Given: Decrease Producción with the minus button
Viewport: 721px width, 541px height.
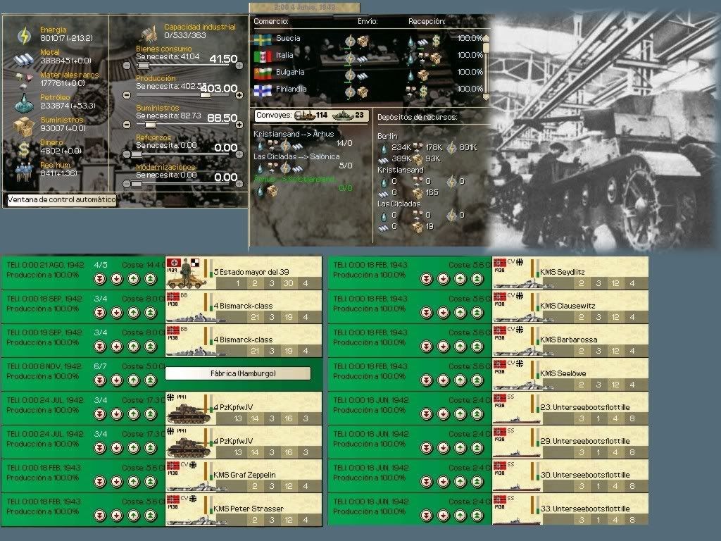Looking at the screenshot, I should [x=127, y=94].
